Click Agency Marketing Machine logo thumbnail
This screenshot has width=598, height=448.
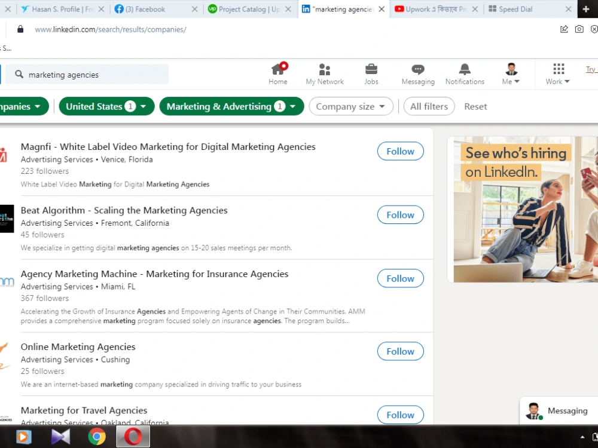[7, 282]
